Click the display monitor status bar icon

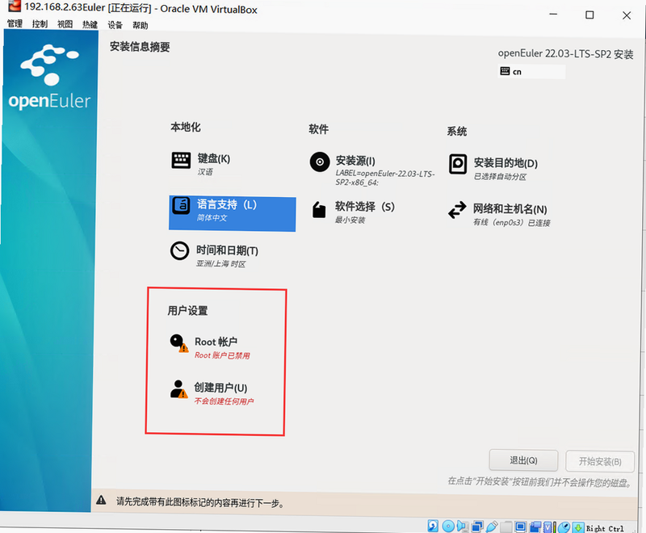tap(521, 527)
